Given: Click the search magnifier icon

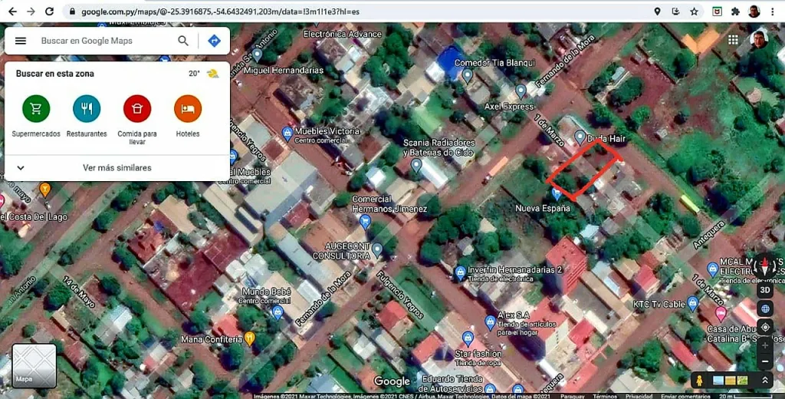Looking at the screenshot, I should pyautogui.click(x=183, y=41).
